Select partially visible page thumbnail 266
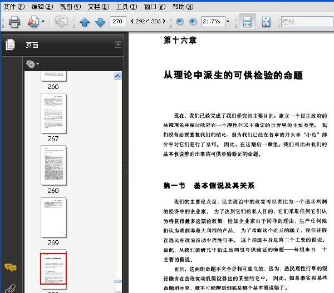Viewport: 334px width, 293px height. pos(53,76)
